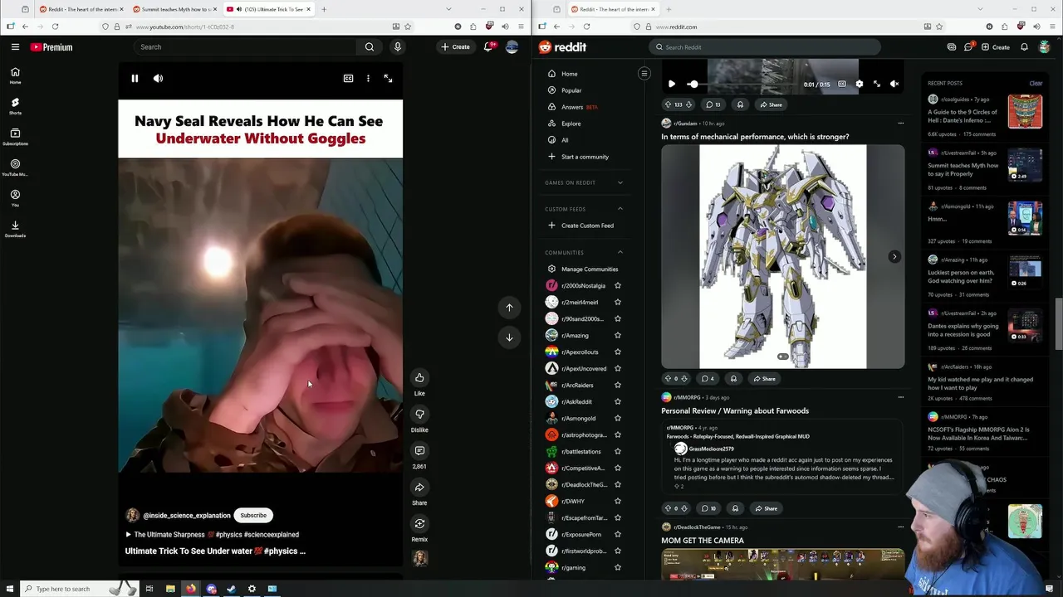Pause the YouTube short video

pos(135,79)
